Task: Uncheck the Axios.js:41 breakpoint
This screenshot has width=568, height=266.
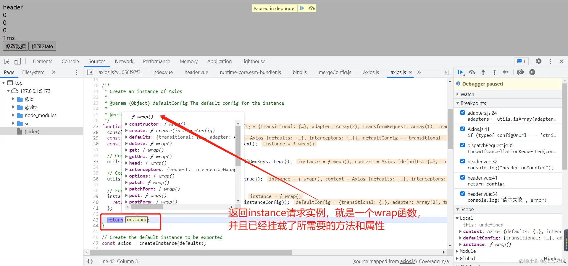Action: 462,129
